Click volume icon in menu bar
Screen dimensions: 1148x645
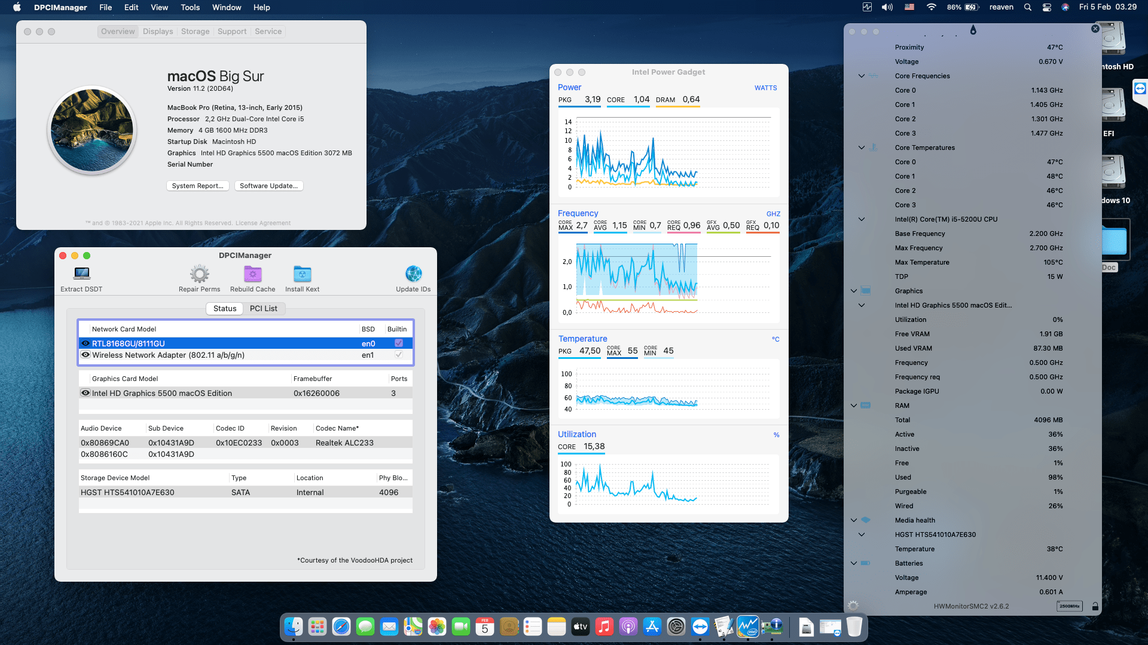point(887,7)
